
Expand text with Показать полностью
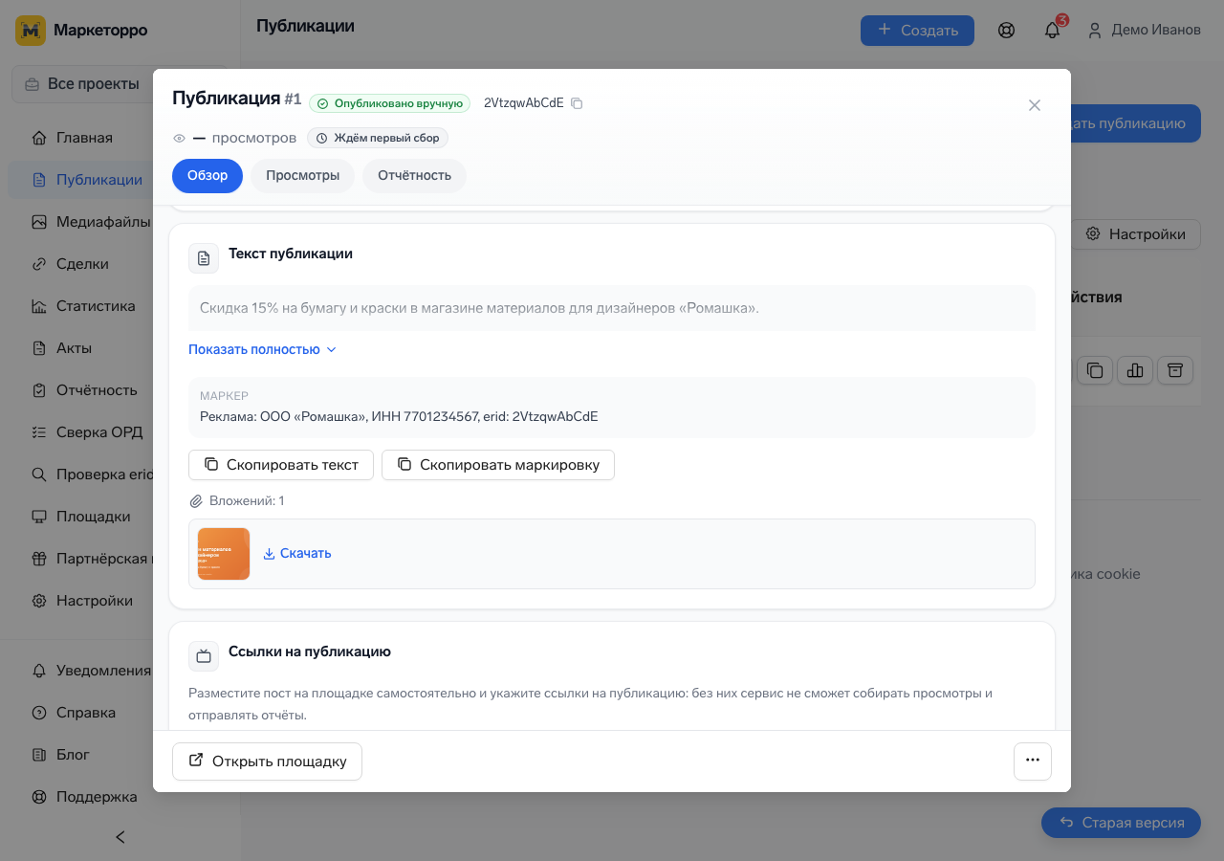pyautogui.click(x=263, y=349)
